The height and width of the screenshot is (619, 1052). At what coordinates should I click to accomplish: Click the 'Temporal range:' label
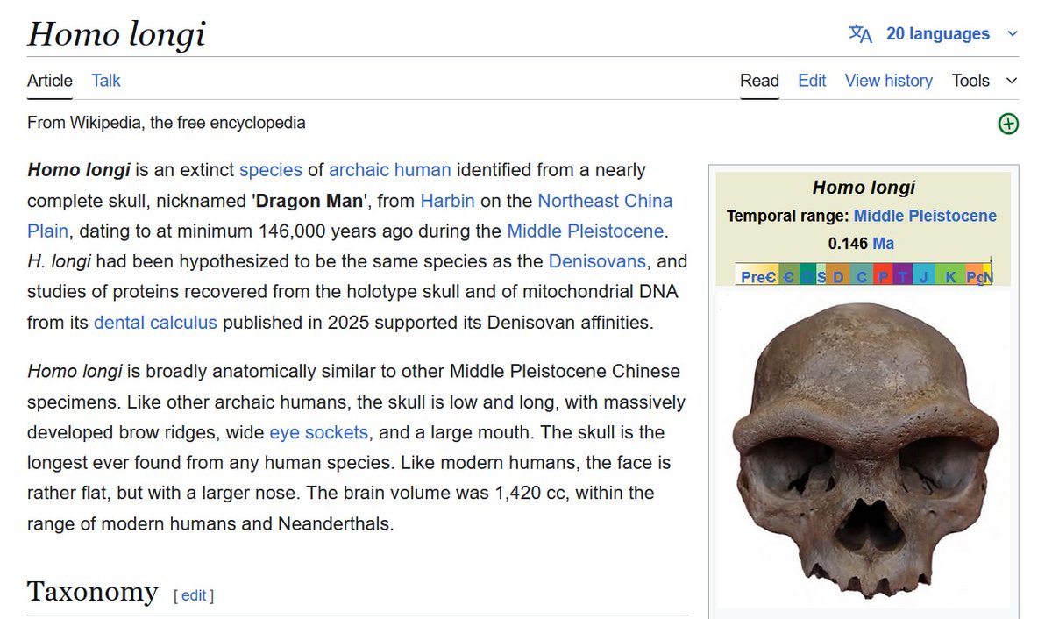[788, 216]
